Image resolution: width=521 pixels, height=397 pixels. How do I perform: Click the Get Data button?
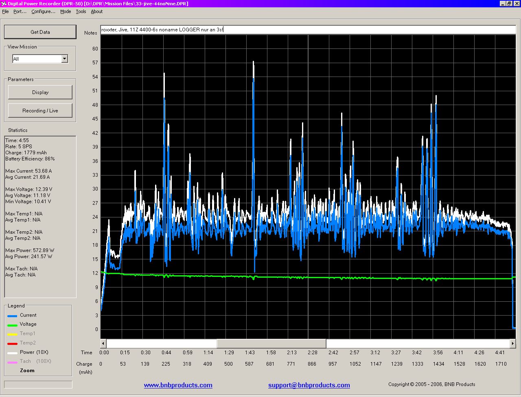(x=40, y=32)
